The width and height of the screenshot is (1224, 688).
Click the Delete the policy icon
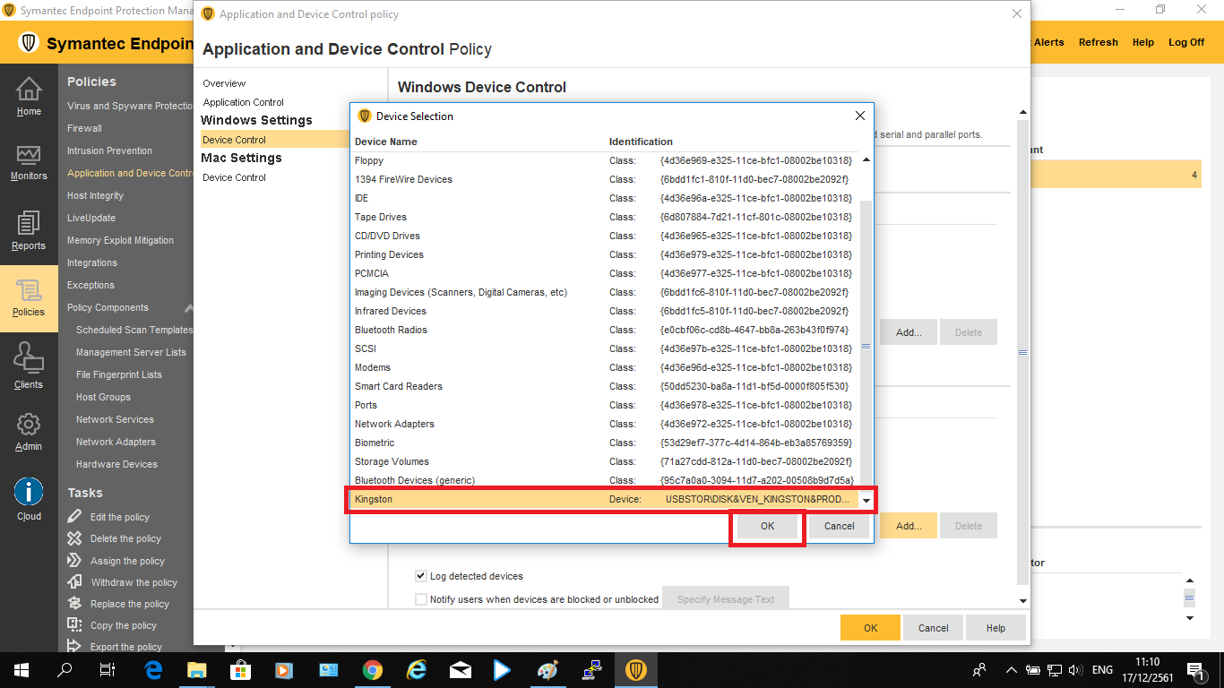[x=75, y=538]
